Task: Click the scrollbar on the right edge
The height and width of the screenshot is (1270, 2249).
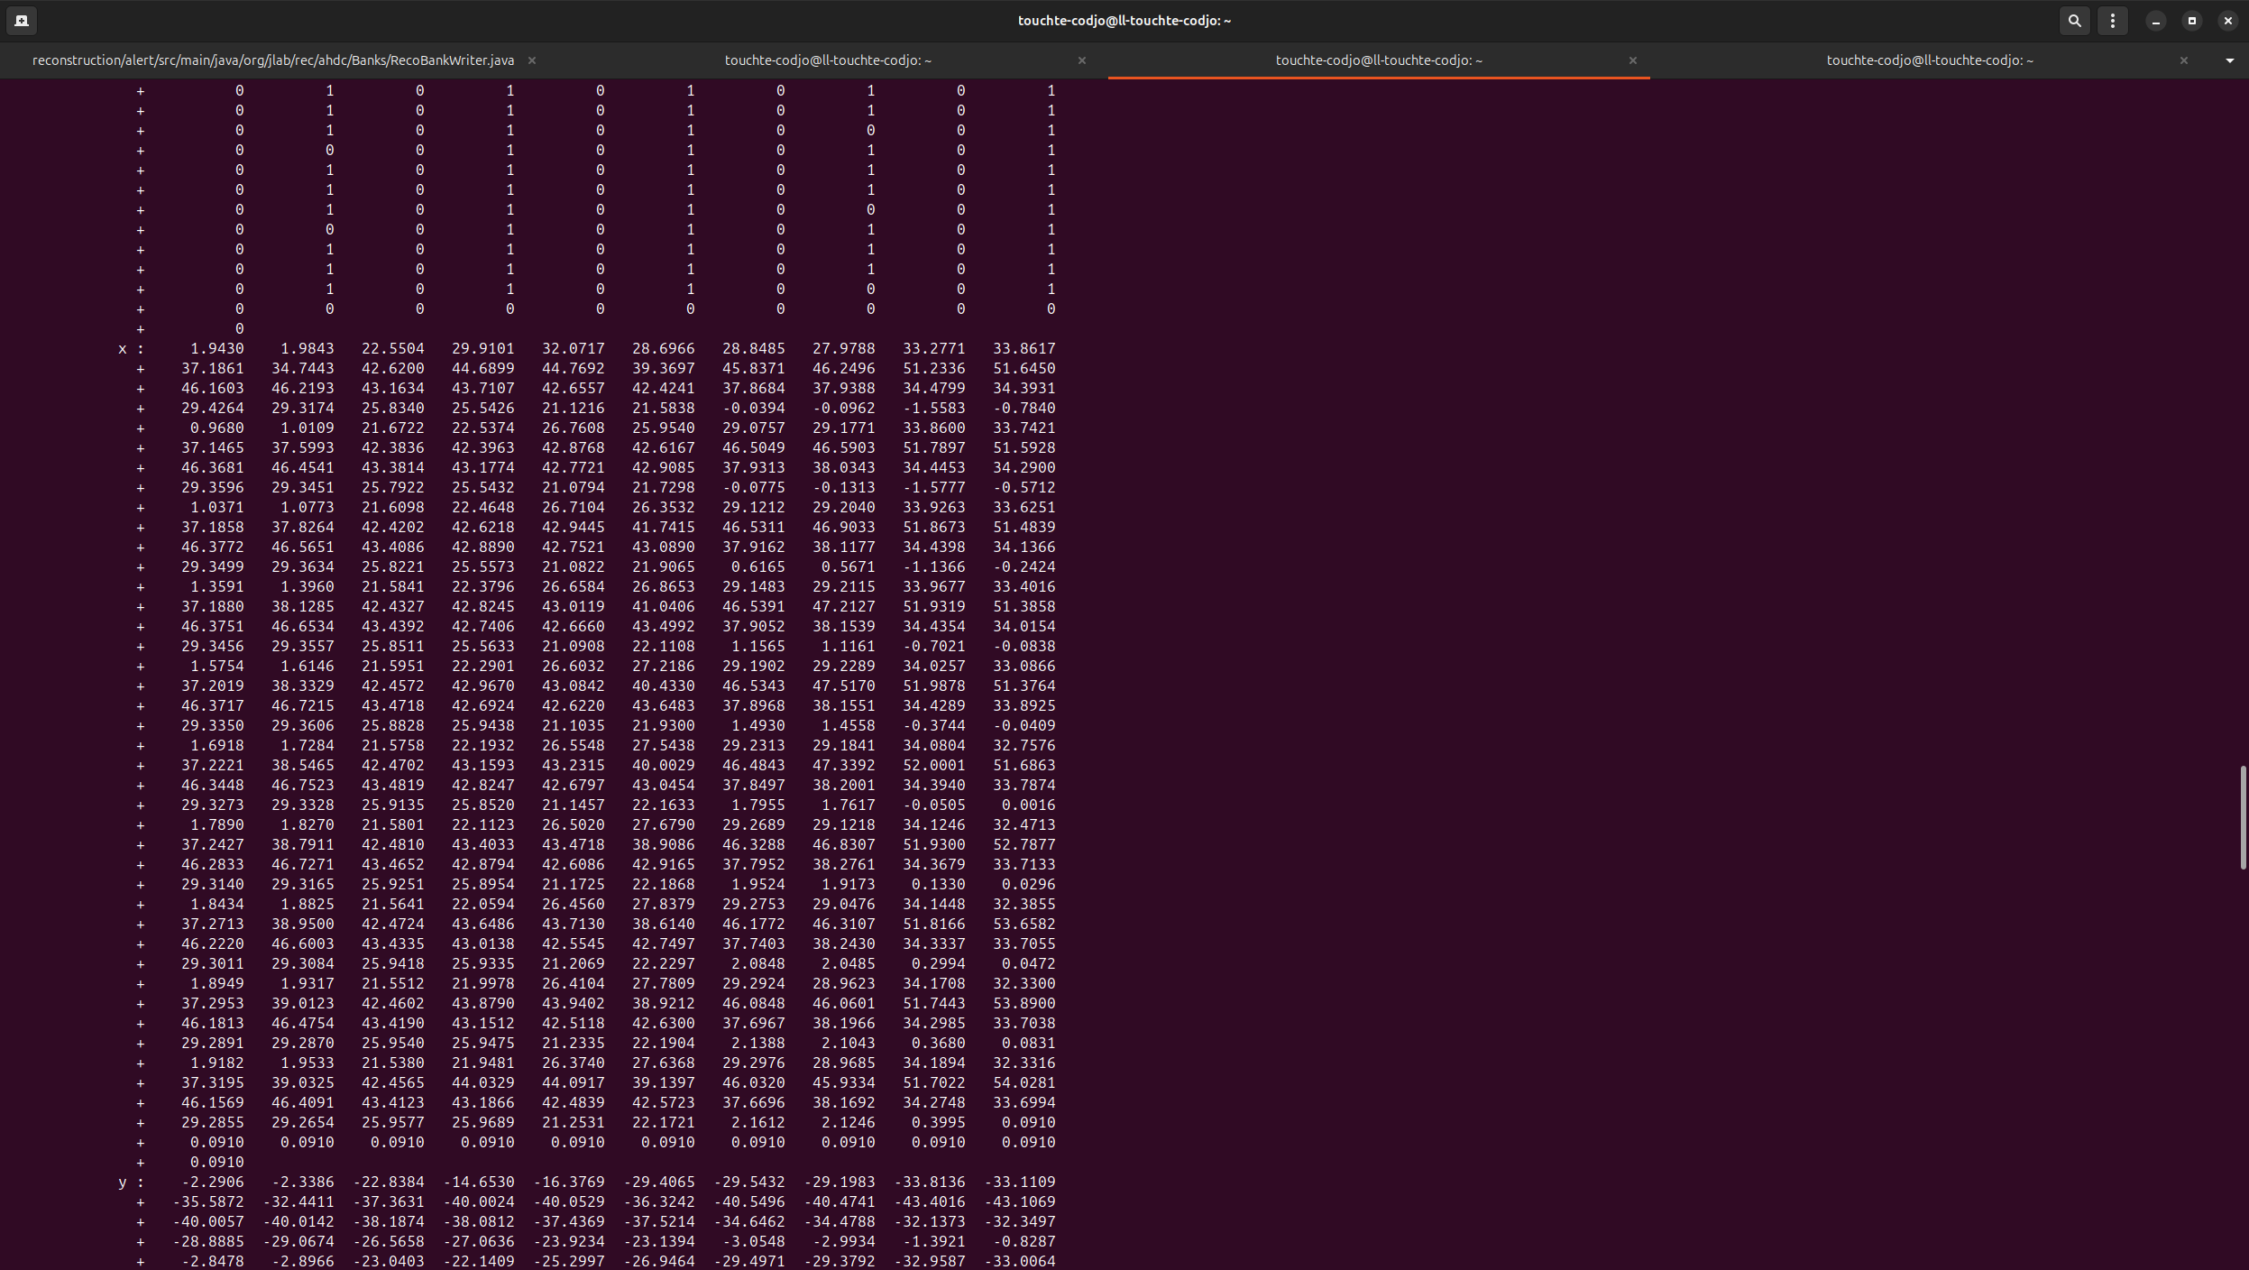Action: 2242,816
